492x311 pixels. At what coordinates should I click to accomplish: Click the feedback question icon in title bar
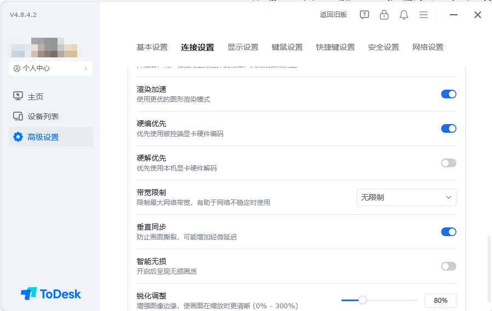click(x=364, y=15)
